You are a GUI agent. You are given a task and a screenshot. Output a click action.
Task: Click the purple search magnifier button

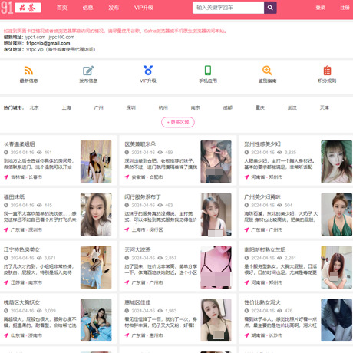pos(270,8)
